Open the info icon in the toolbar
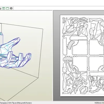This screenshot has height=104, width=104. coord(11,8)
